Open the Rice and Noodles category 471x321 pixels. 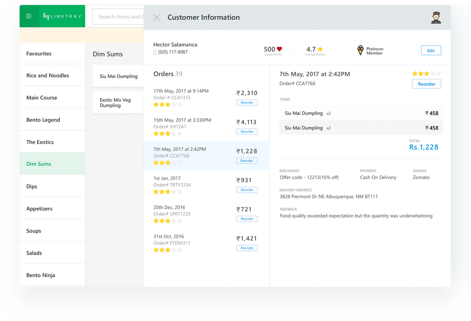[x=48, y=75]
